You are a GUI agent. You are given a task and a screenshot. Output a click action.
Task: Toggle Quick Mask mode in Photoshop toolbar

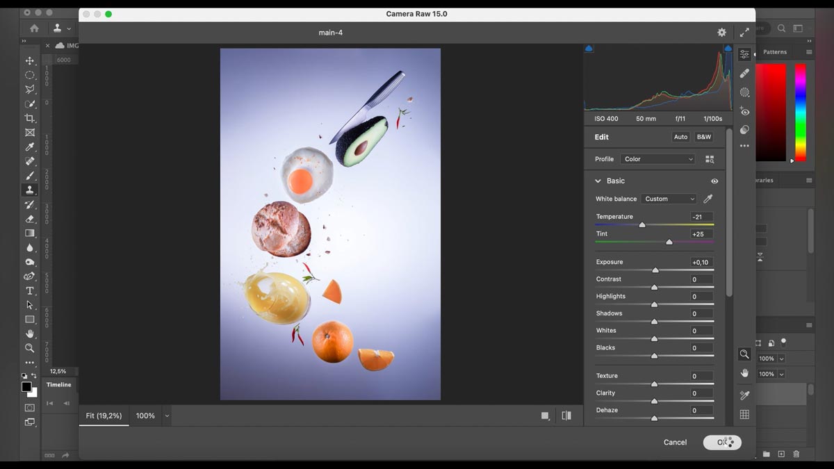[30, 408]
